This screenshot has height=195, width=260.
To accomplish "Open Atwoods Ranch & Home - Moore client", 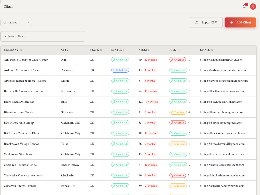I will point(25,81).
